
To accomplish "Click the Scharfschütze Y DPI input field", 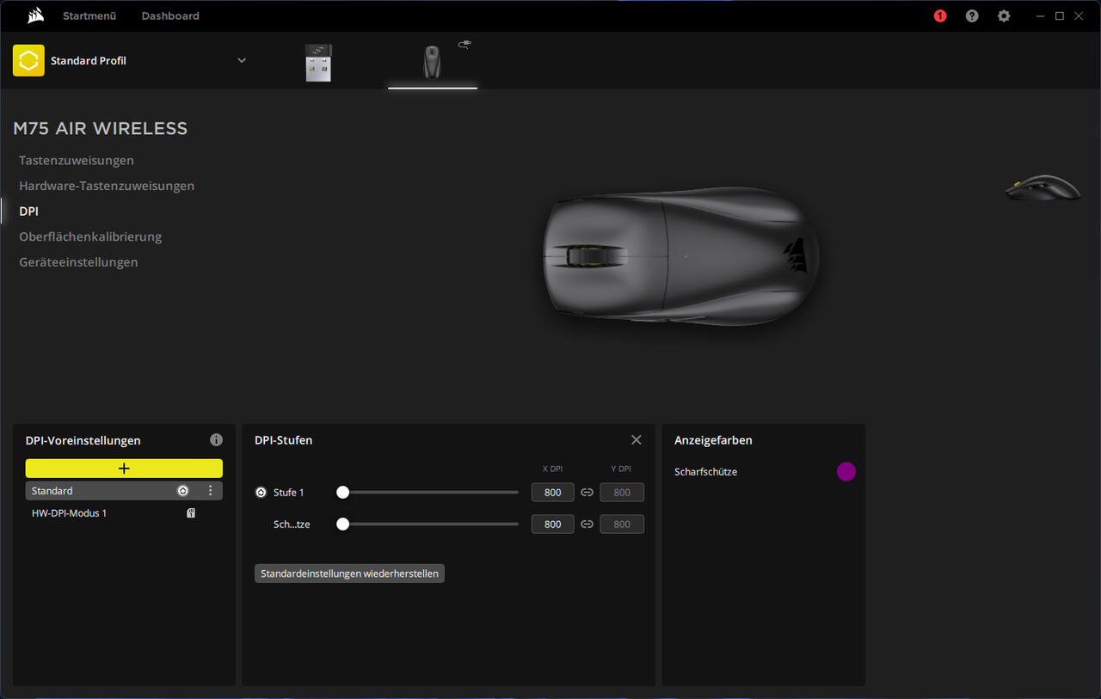I will tap(622, 524).
